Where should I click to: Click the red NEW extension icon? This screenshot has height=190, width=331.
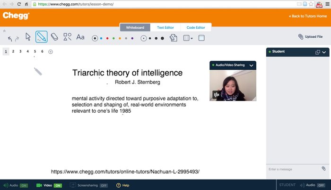tap(319, 4)
